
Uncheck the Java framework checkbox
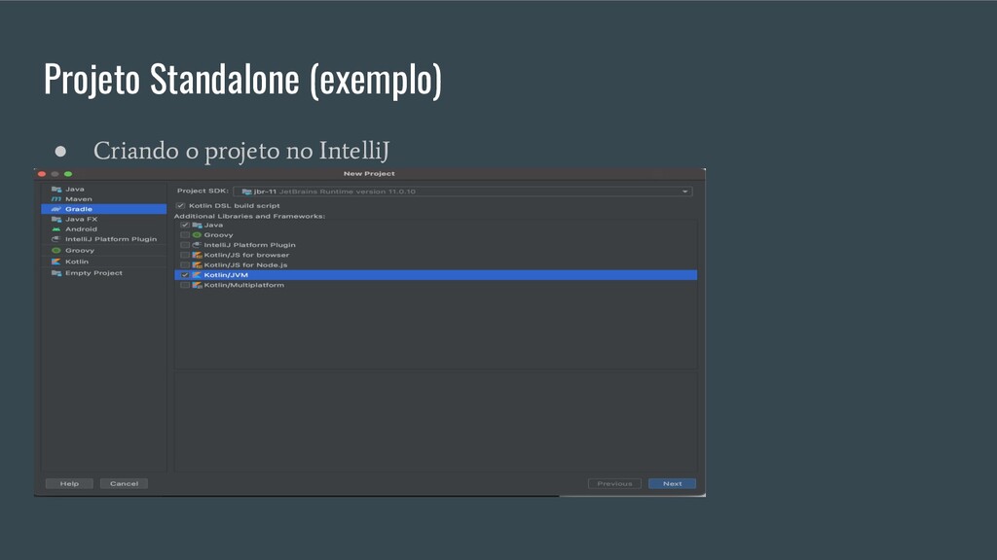(x=185, y=225)
